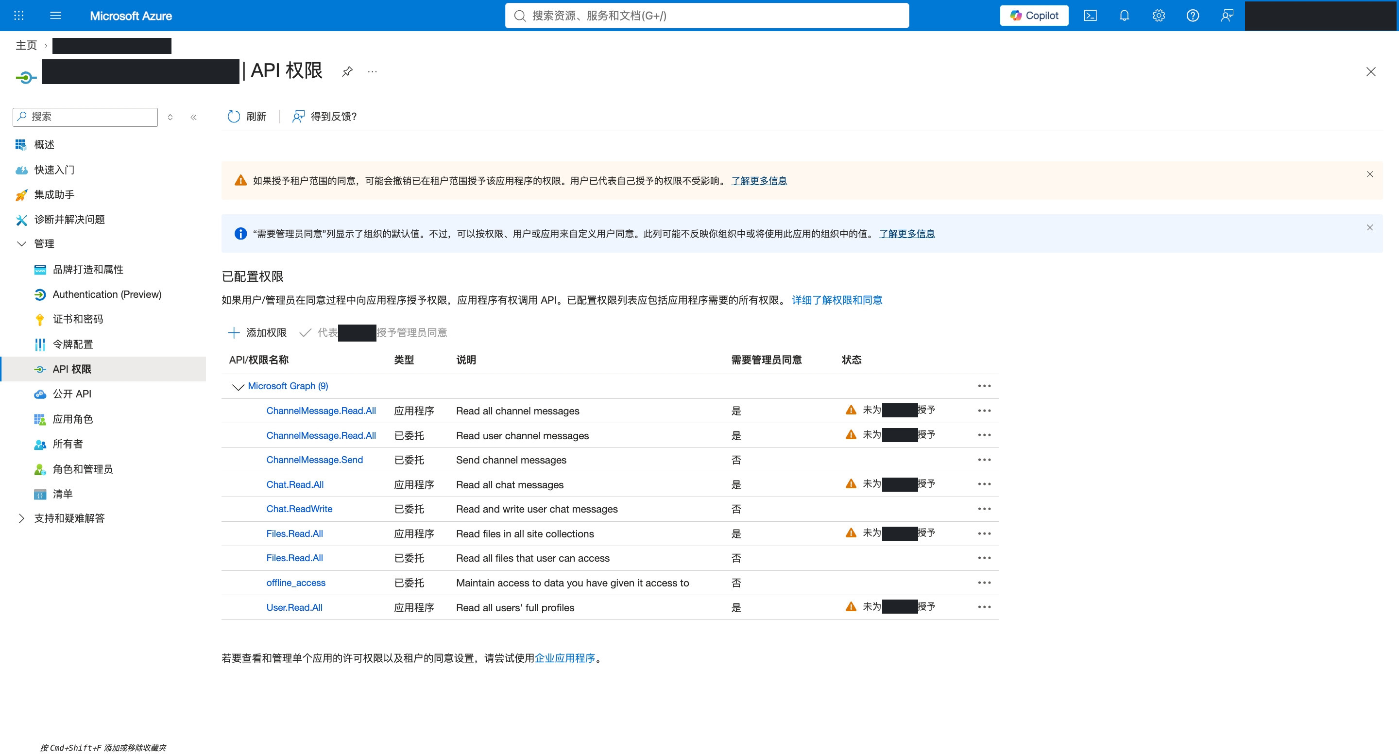Click 详细了解权限和同意 link
Screen dimensions: 1399x756
(837, 300)
